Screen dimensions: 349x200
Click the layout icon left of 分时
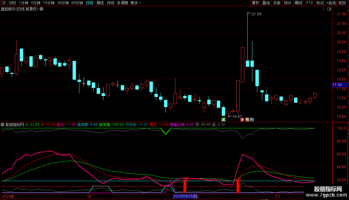coord(4,3)
